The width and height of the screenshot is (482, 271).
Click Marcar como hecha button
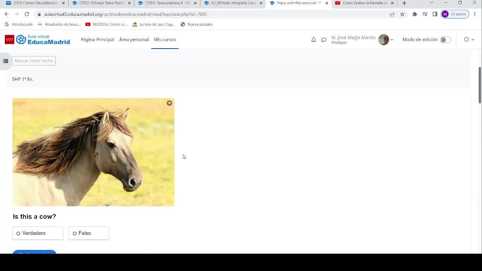[34, 61]
